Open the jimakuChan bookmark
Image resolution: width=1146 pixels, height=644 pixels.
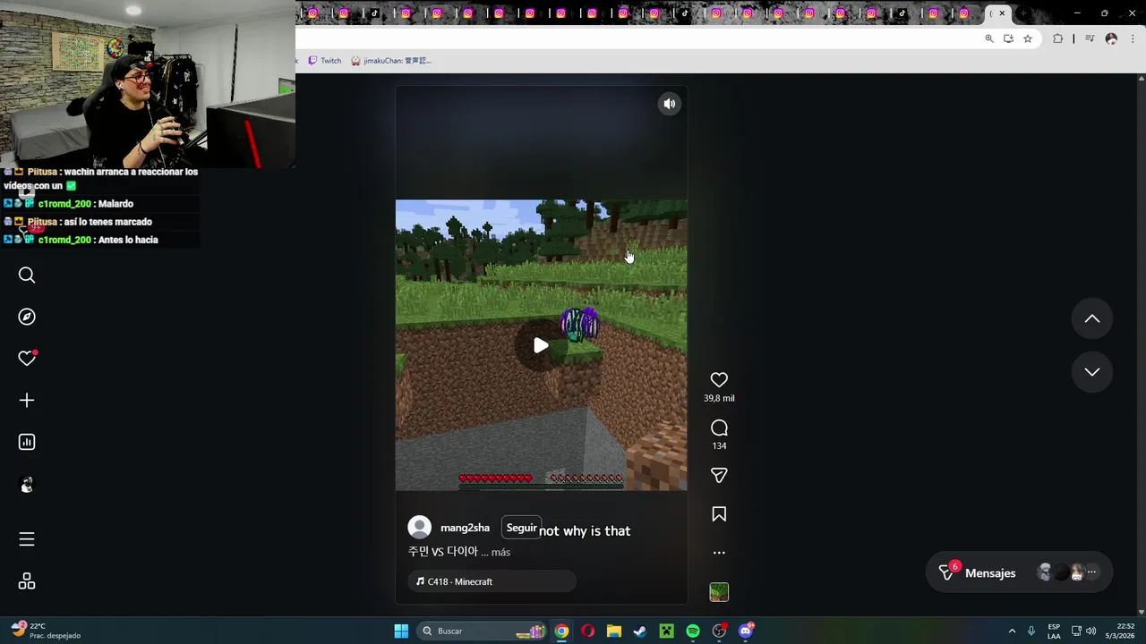point(391,61)
